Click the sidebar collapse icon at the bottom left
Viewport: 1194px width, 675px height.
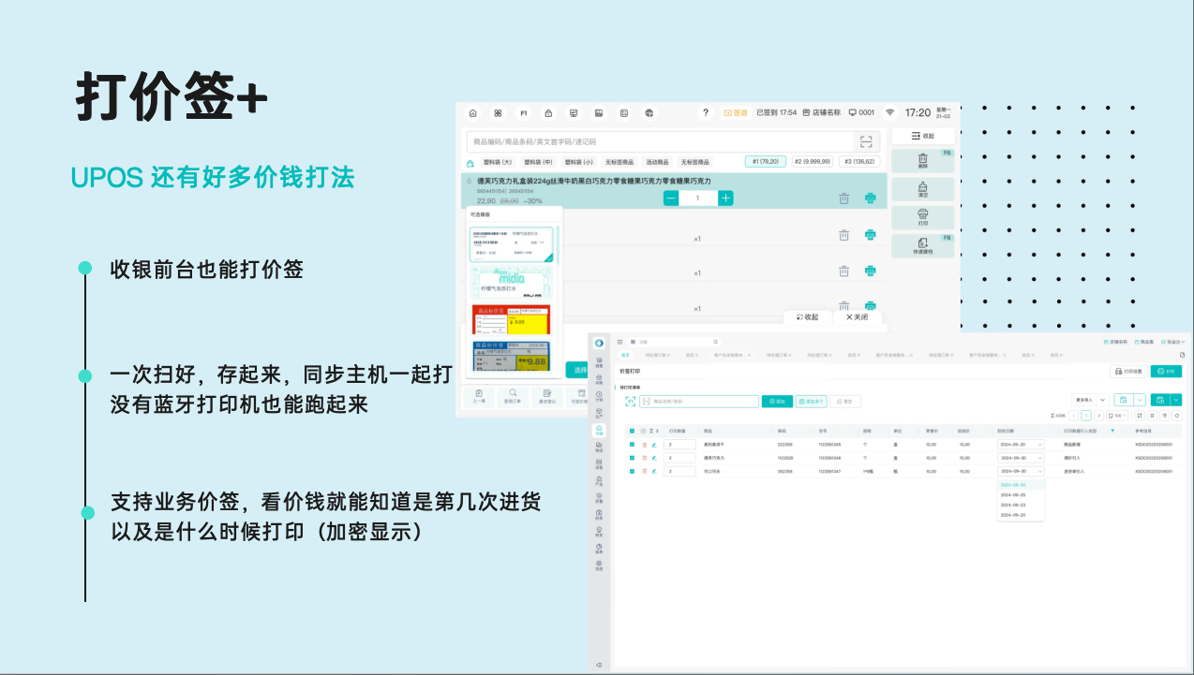coord(599,664)
